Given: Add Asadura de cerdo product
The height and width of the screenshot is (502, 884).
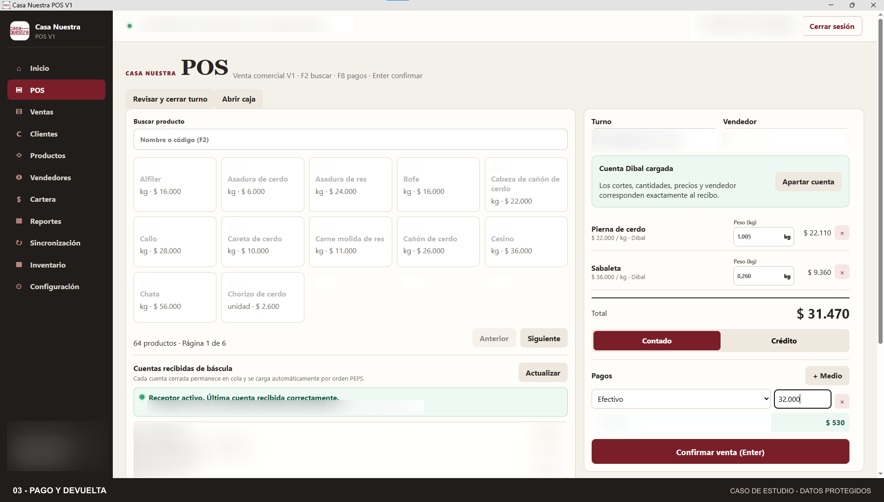Looking at the screenshot, I should tap(262, 184).
